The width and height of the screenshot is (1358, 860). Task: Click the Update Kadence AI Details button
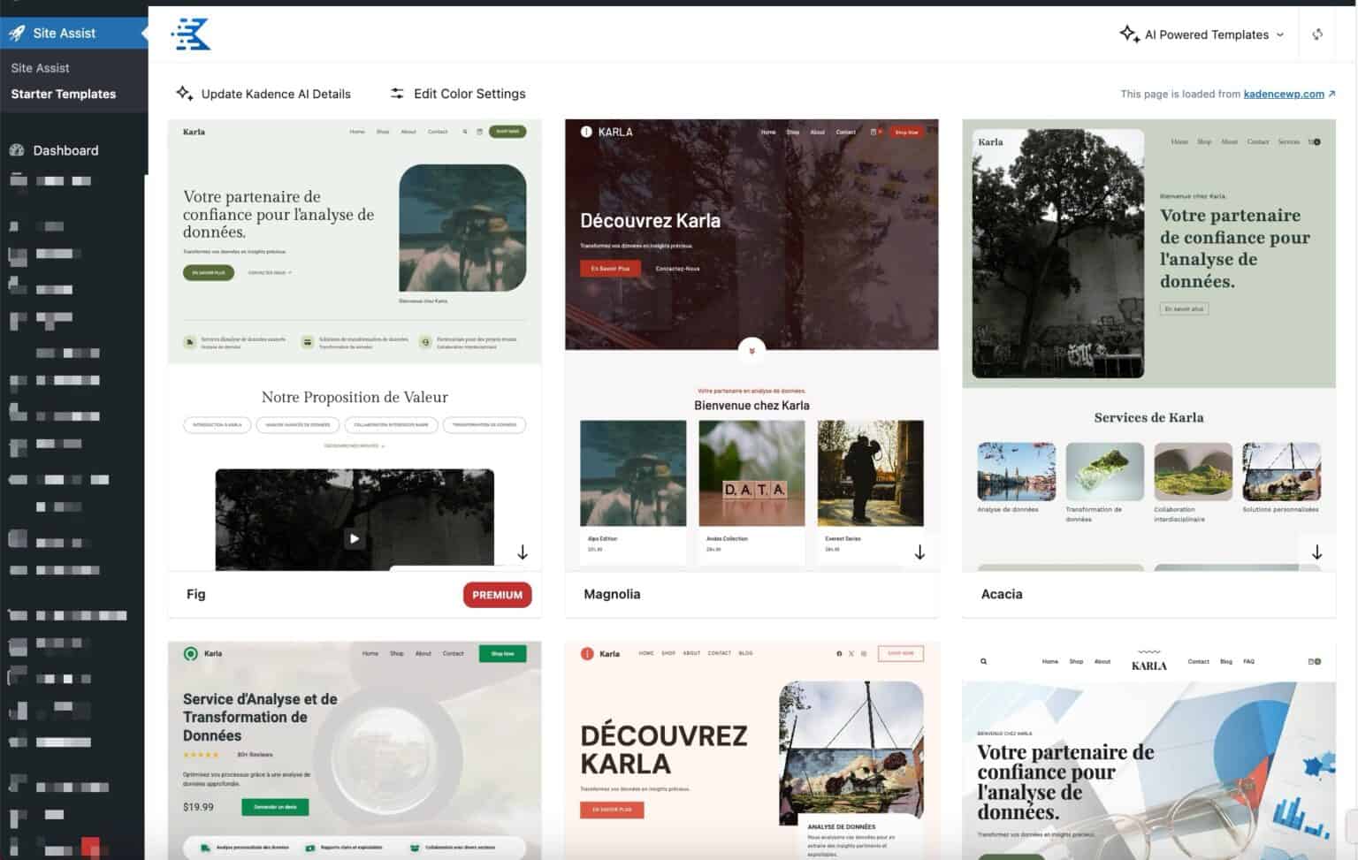(275, 93)
